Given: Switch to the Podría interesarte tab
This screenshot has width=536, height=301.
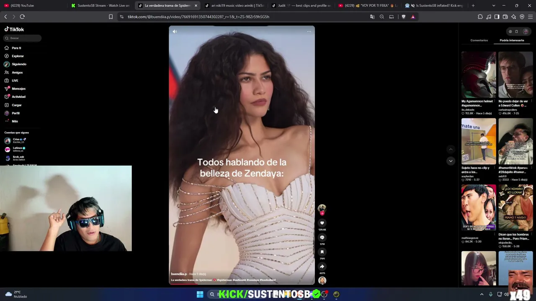Looking at the screenshot, I should point(512,41).
